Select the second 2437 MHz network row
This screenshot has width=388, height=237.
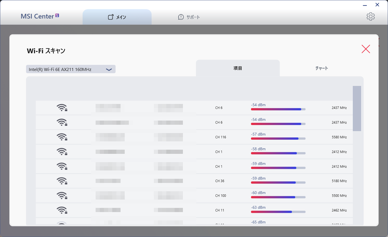tap(194, 123)
